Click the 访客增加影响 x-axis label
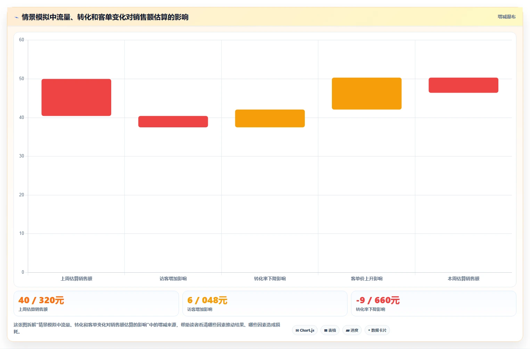The height and width of the screenshot is (349, 530). tap(173, 279)
